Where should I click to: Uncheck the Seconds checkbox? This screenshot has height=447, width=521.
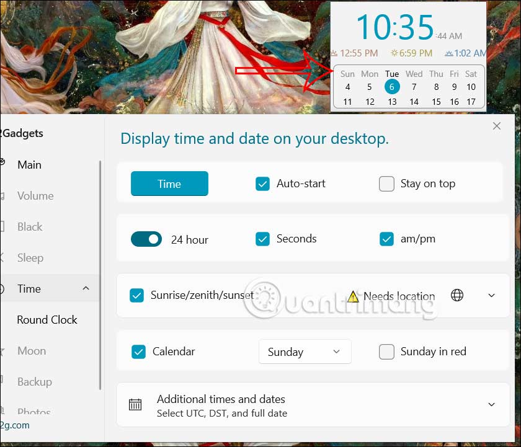click(x=262, y=239)
